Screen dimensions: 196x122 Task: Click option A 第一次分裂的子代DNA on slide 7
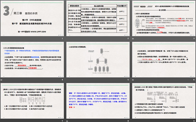(x=16, y=106)
